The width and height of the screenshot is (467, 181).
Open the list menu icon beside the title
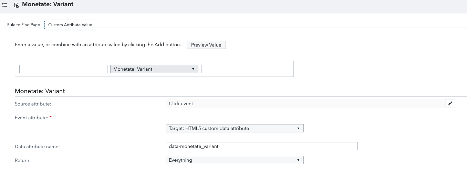coord(4,5)
